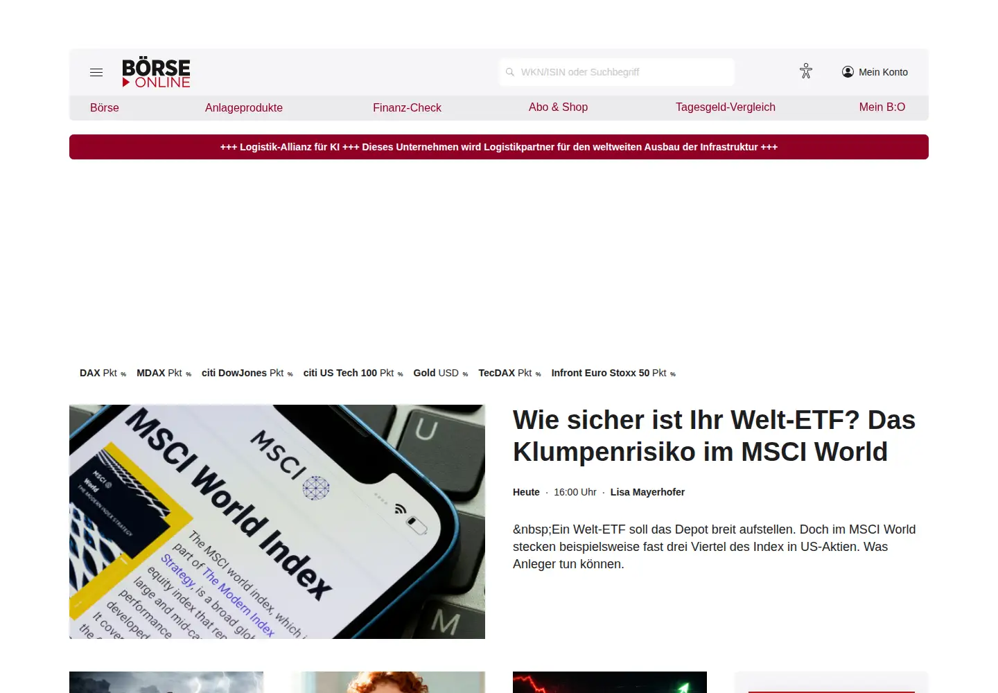Screen dimensions: 998x693
Task: Select the MDAX ticker entry
Action: point(164,373)
